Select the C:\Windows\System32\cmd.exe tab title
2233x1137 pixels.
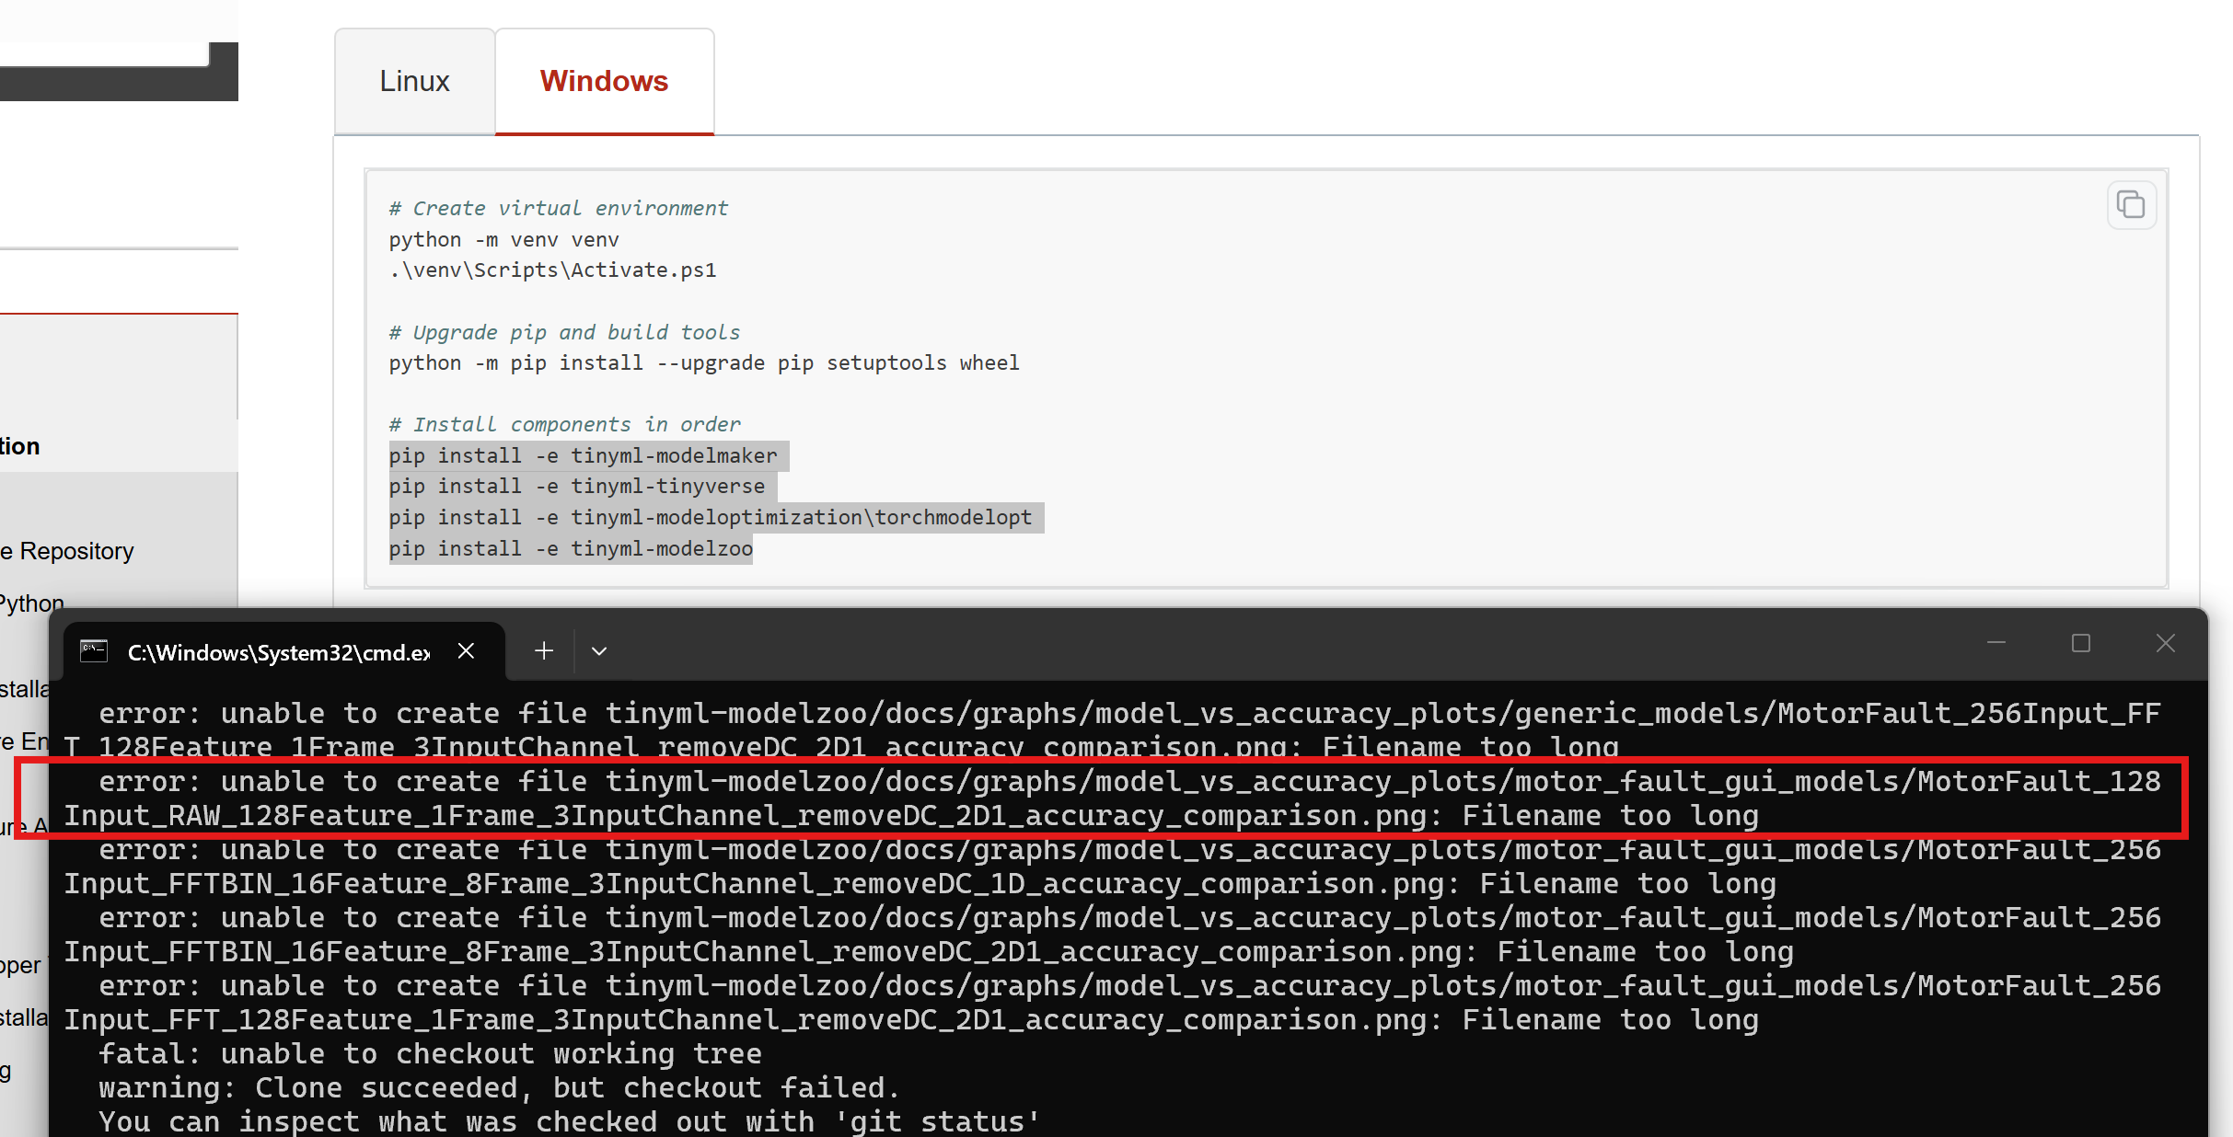pos(279,652)
